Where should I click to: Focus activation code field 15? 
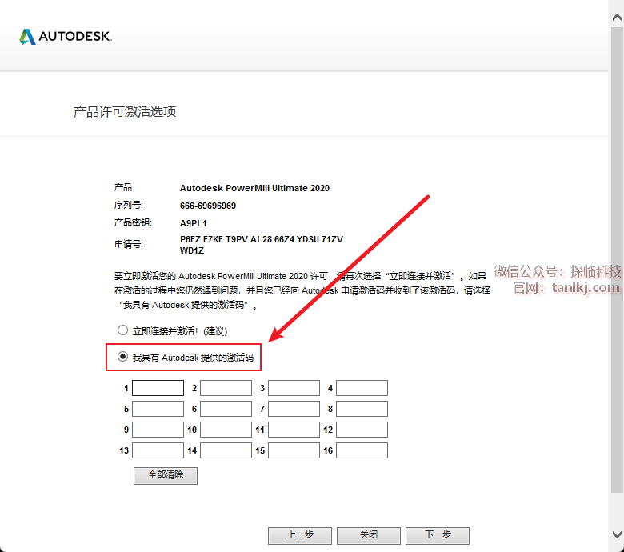tap(294, 450)
